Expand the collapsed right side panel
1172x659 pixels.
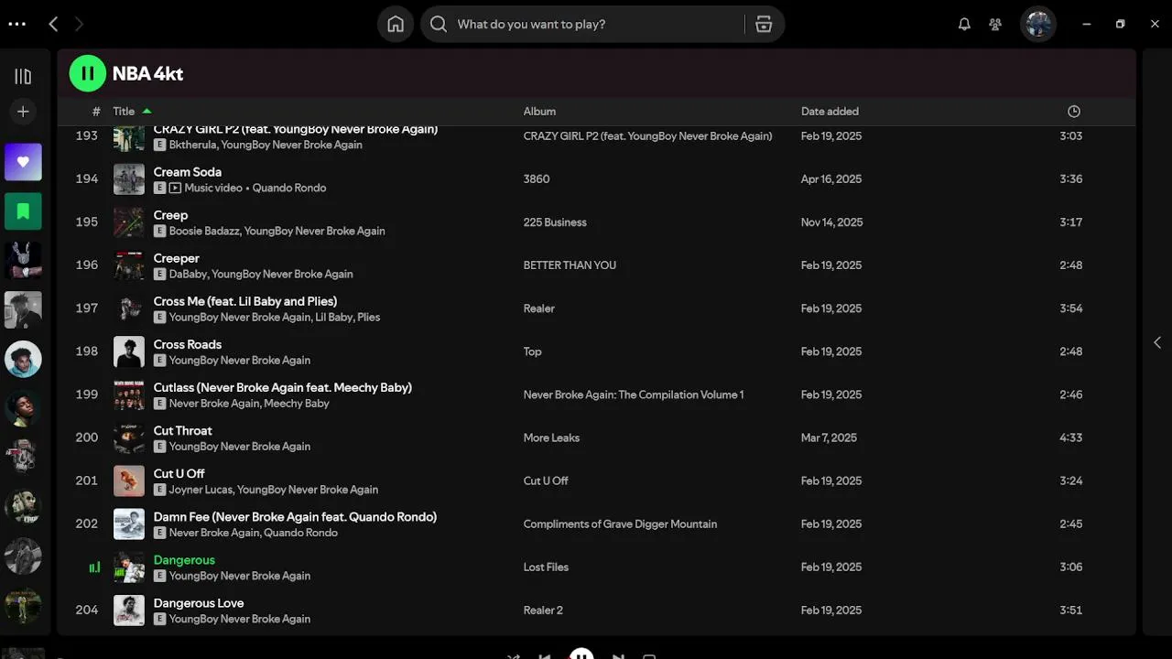tap(1157, 342)
